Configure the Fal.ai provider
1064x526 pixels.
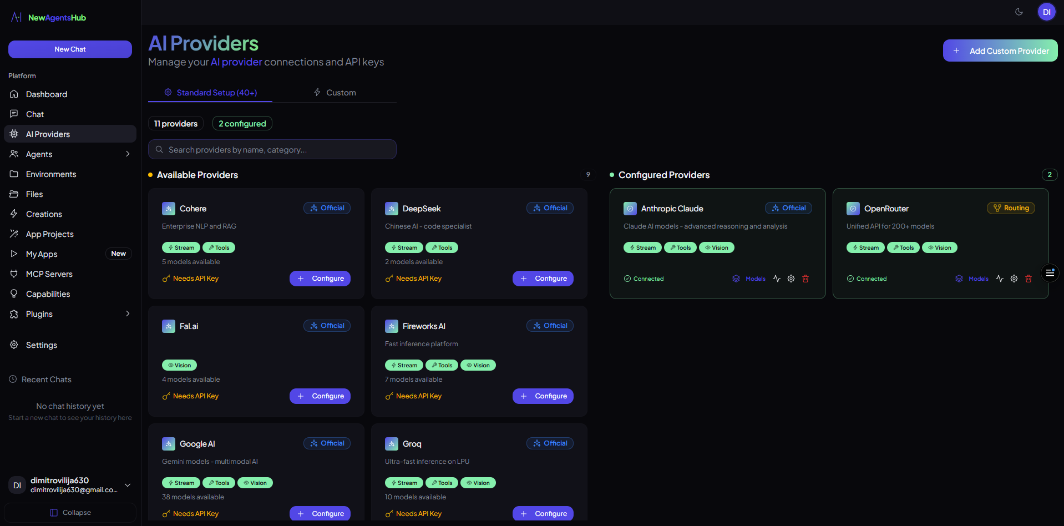320,396
